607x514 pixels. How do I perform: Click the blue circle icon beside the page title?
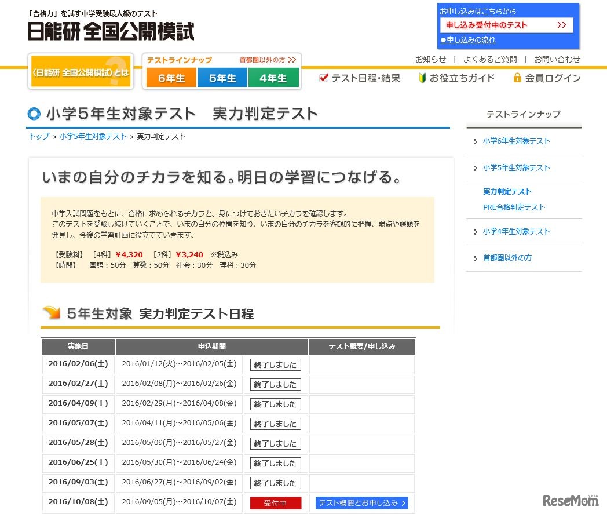click(x=34, y=114)
